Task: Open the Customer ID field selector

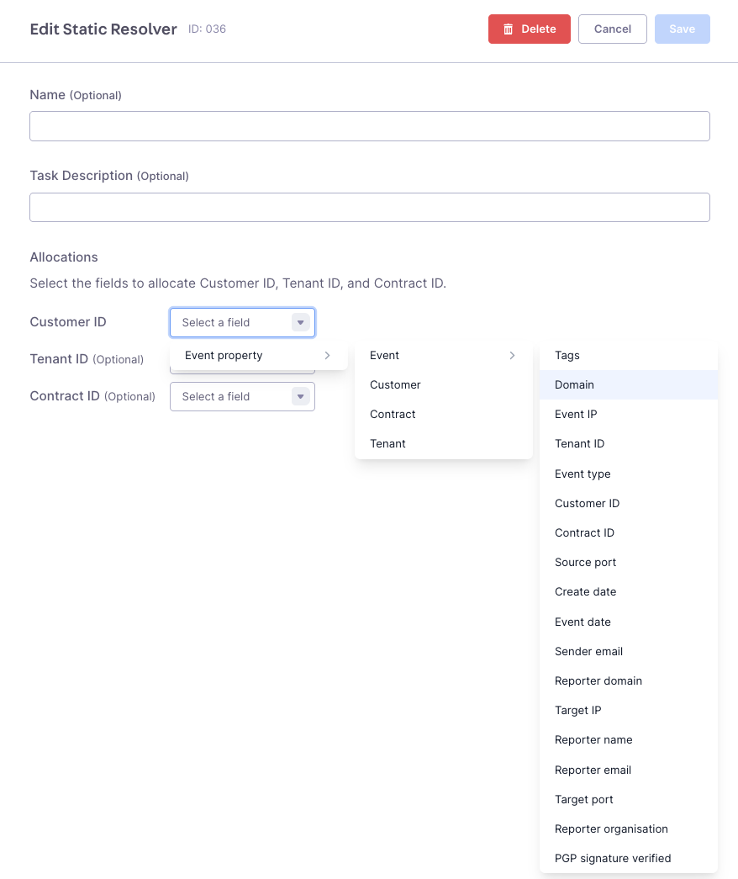Action: click(x=242, y=322)
